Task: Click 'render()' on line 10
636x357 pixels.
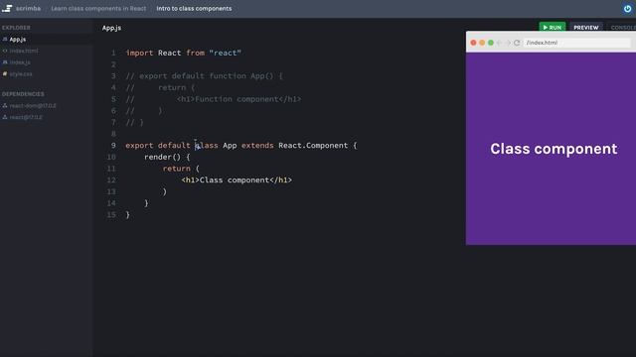Action: click(162, 157)
